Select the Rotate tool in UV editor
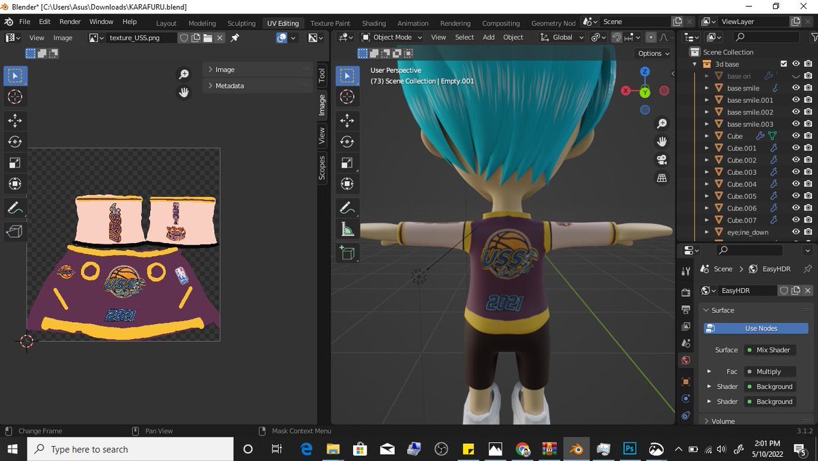This screenshot has width=818, height=461. pos(15,142)
